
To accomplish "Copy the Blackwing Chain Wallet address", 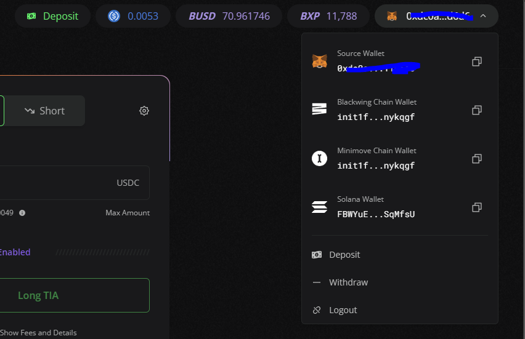I will pyautogui.click(x=477, y=110).
